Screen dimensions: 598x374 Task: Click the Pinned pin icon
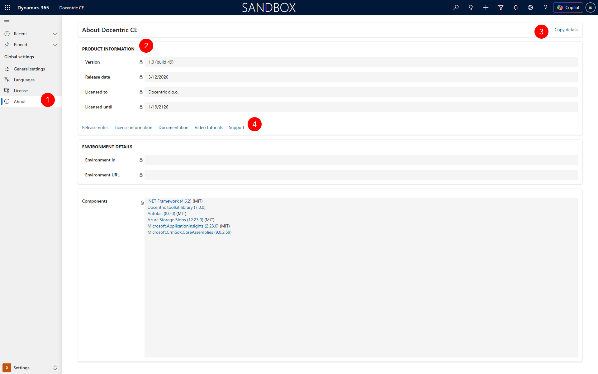[x=7, y=45]
